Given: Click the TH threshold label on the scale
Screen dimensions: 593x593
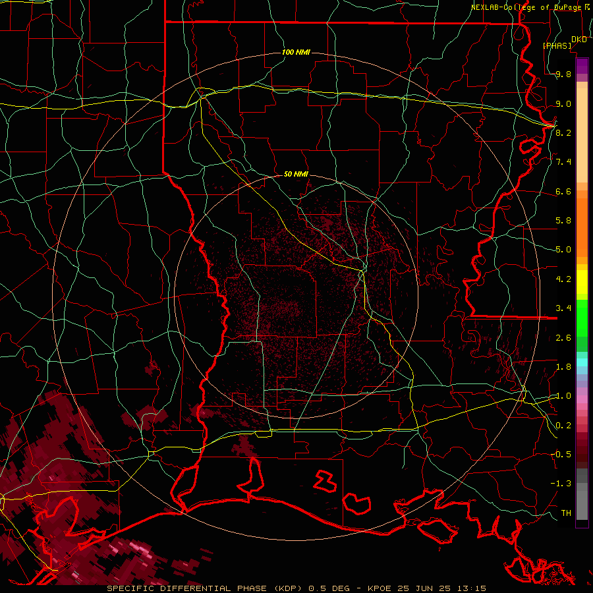Looking at the screenshot, I should coord(566,513).
